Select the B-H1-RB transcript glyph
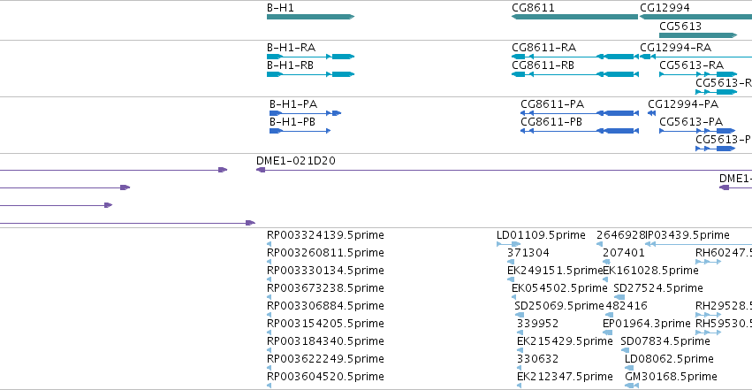 tap(310, 74)
